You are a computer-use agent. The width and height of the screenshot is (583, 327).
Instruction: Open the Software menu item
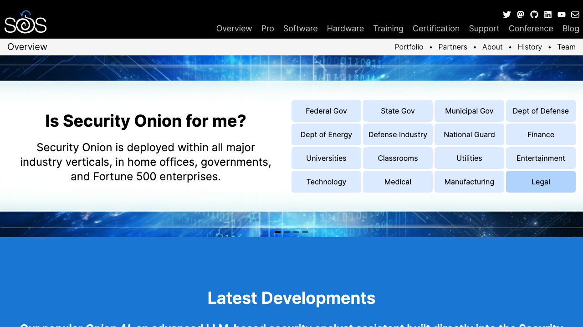coord(301,29)
